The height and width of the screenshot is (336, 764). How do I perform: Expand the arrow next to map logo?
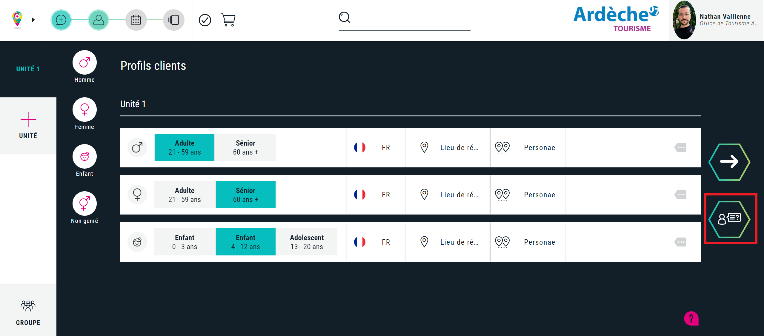(33, 20)
